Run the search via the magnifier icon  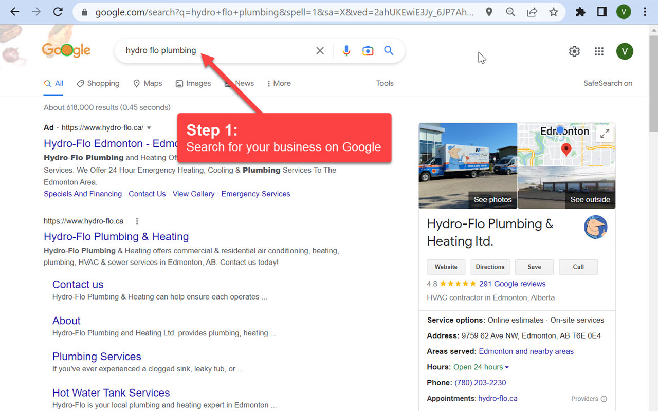click(x=388, y=50)
